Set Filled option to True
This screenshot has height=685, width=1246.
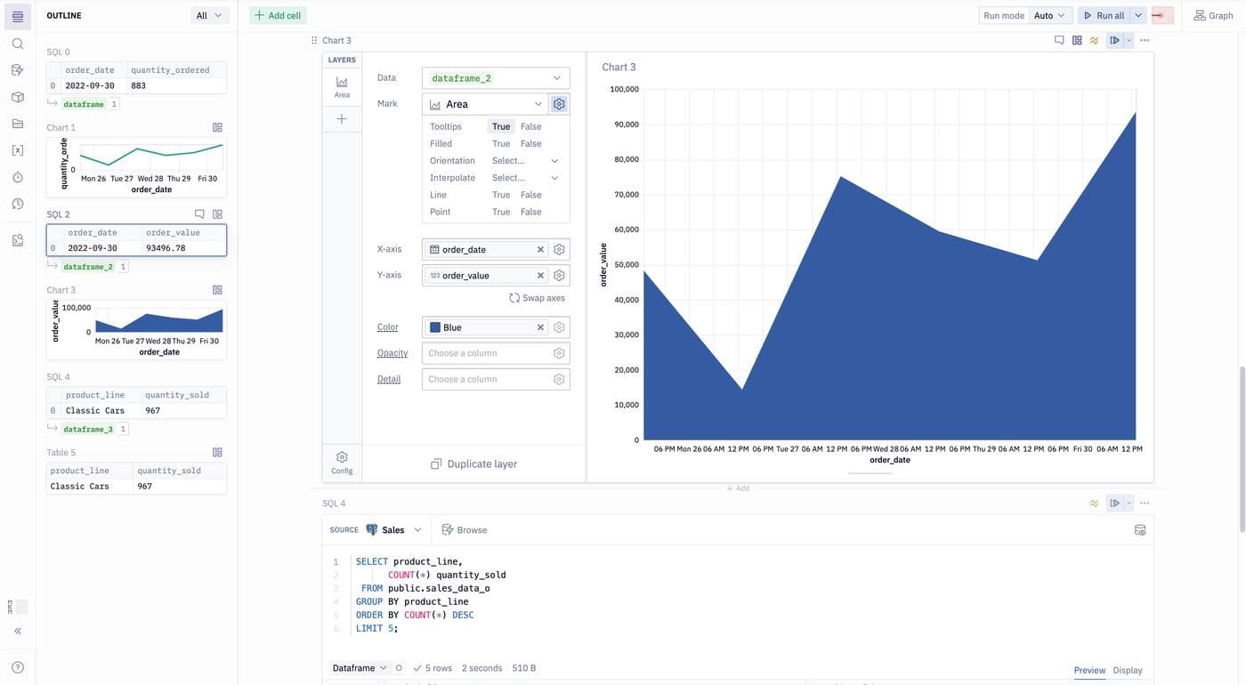[x=501, y=143]
